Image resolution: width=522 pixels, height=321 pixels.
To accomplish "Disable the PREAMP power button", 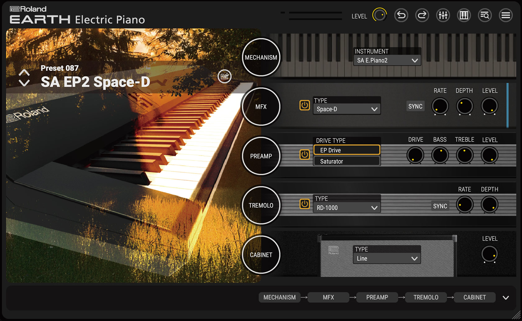I will pos(304,154).
